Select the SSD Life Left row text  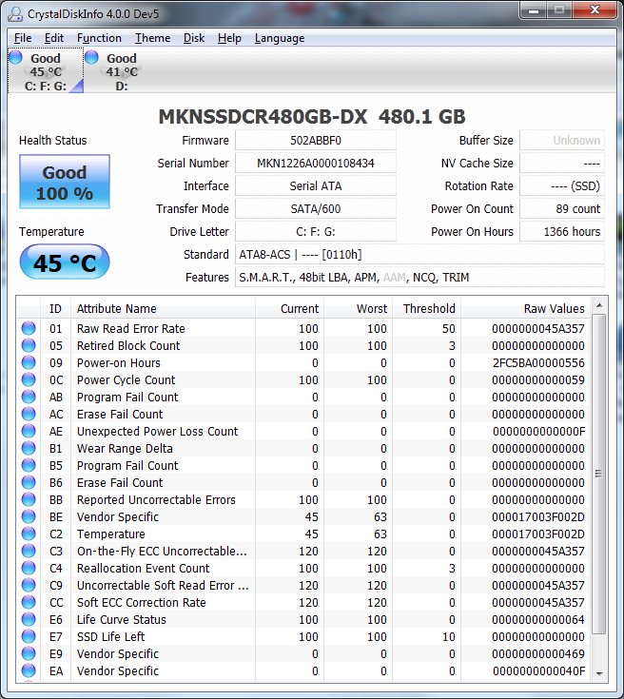(110, 636)
